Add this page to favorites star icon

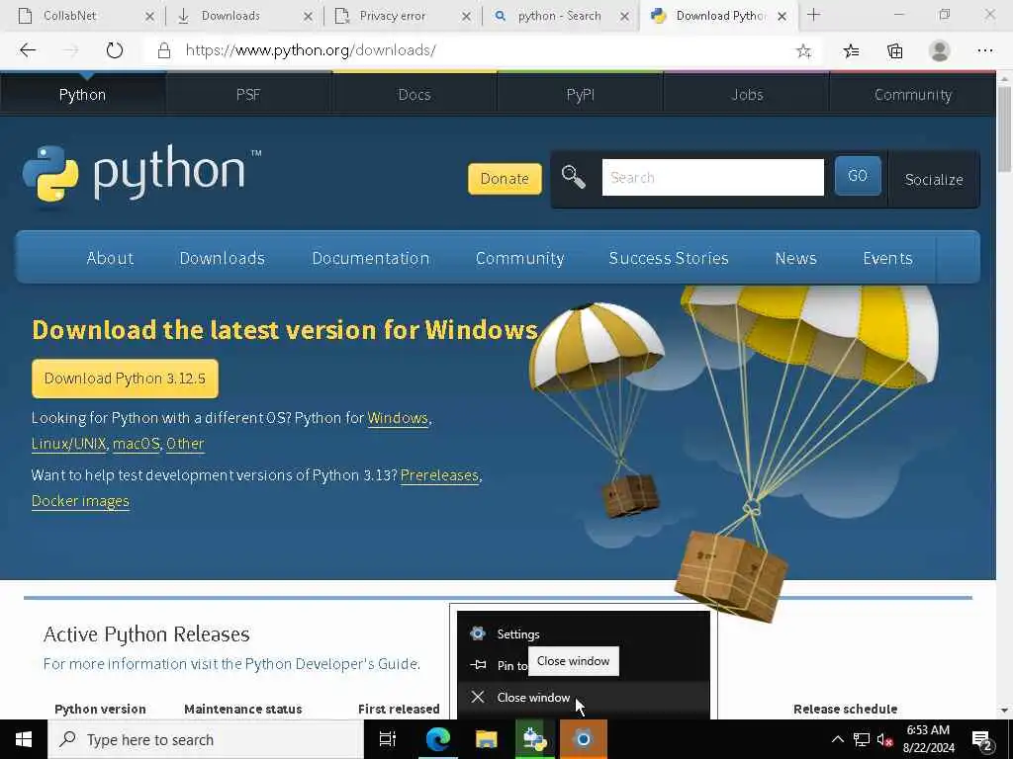point(803,51)
